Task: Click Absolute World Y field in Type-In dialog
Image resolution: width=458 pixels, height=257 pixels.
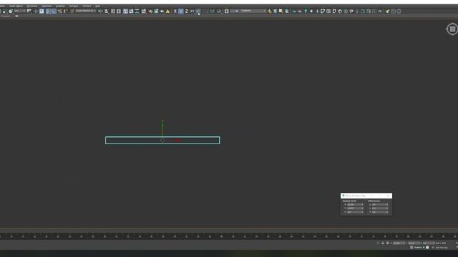Action: (355, 208)
